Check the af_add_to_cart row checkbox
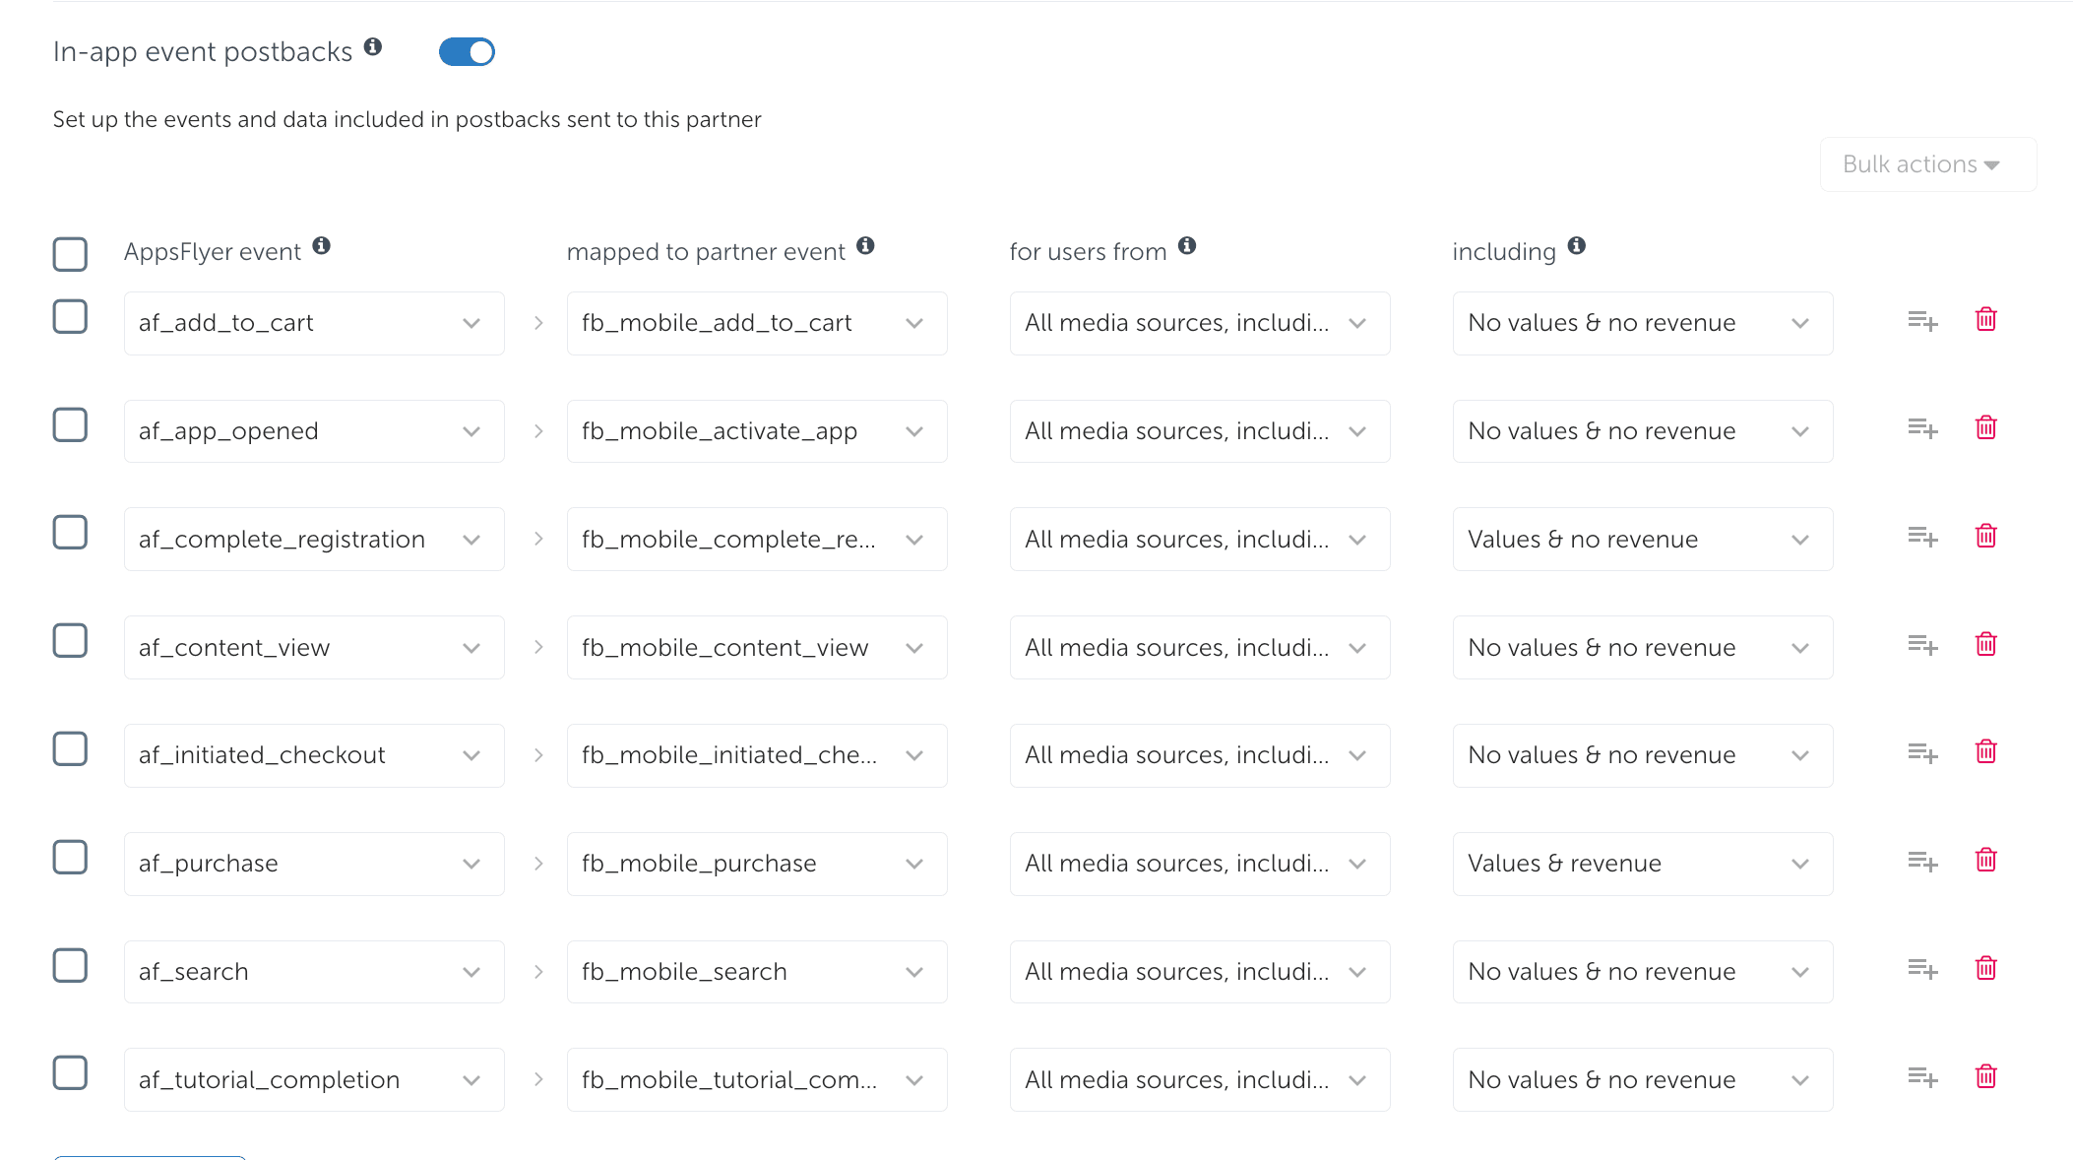This screenshot has width=2073, height=1160. coord(70,317)
